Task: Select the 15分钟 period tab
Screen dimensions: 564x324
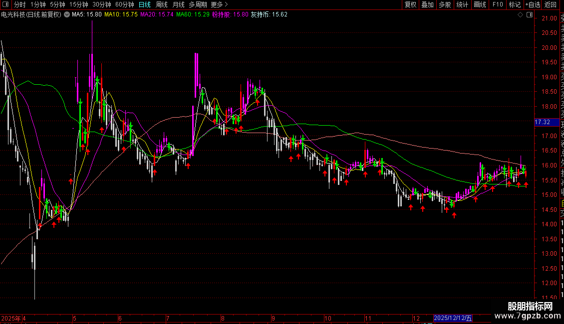Action: point(79,4)
